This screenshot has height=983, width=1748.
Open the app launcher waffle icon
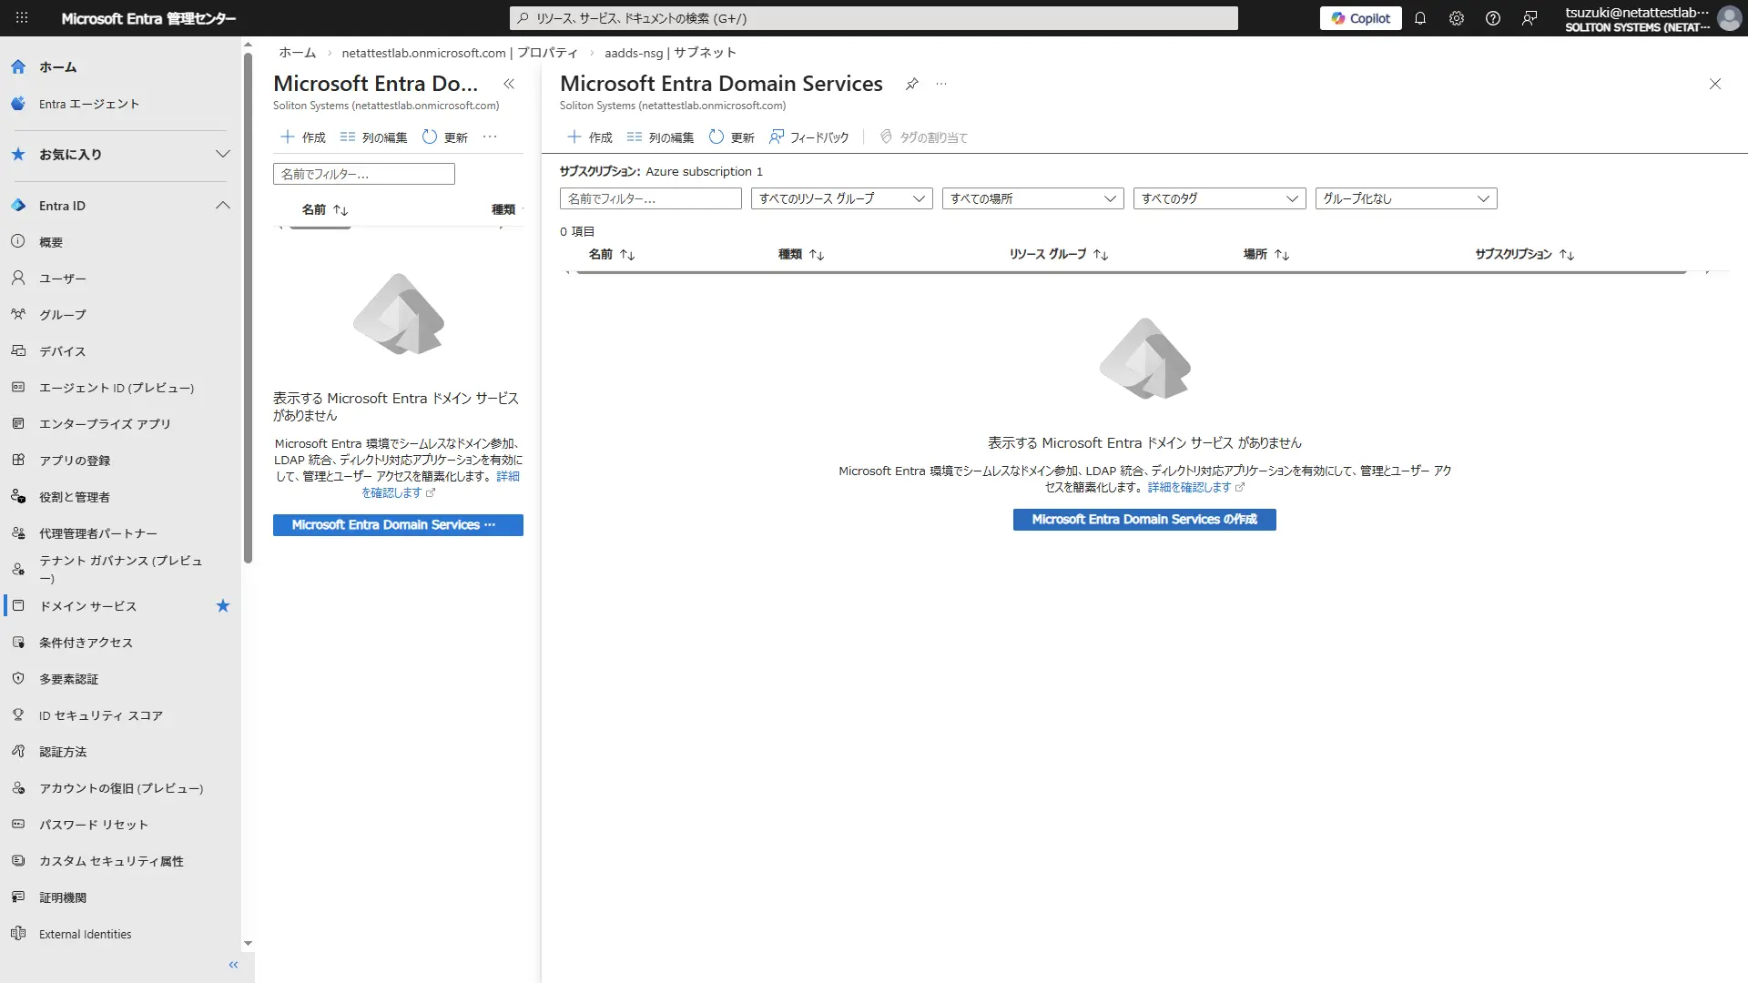coord(22,18)
